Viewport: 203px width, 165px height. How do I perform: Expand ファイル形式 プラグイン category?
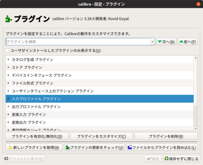[8, 83]
